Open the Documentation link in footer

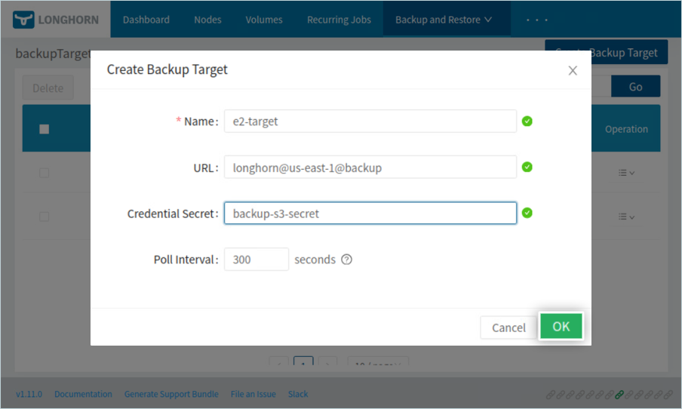83,394
